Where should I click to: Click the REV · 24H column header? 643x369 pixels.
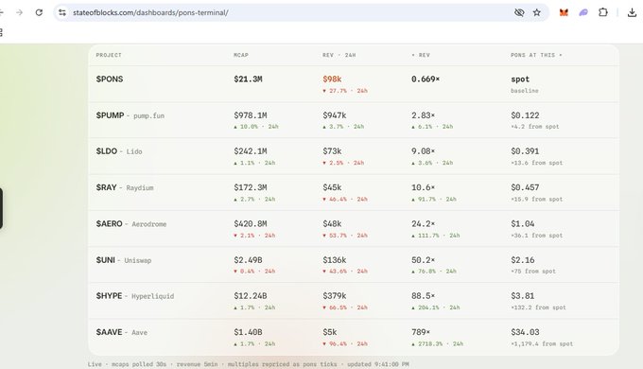coord(339,55)
